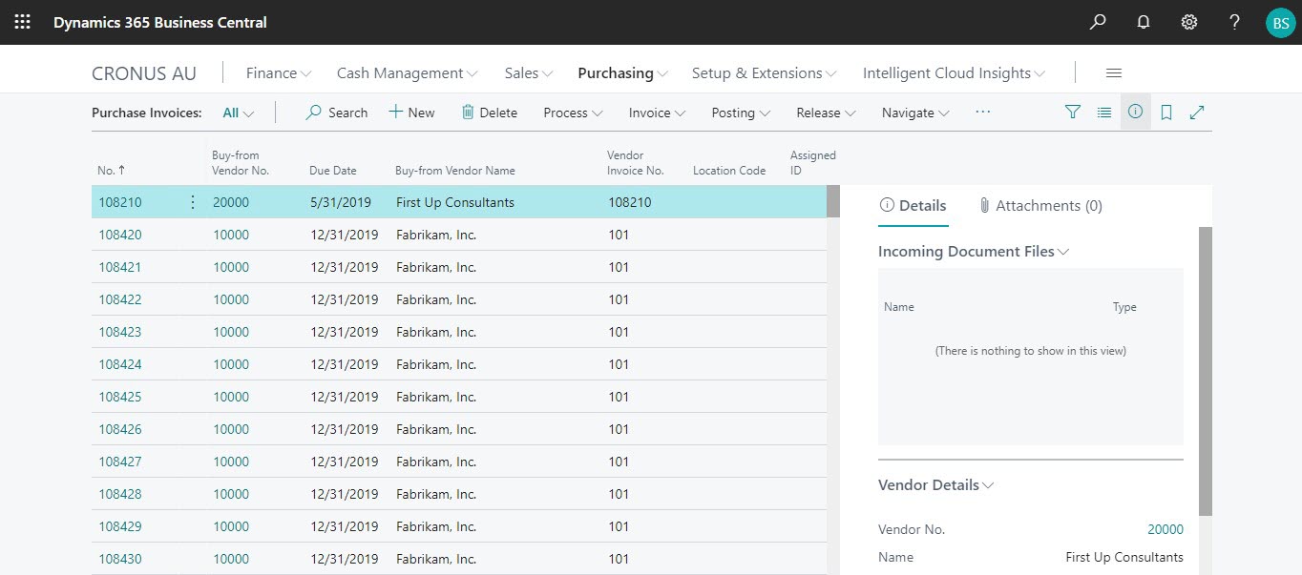Open the All views dropdown
The width and height of the screenshot is (1302, 575).
238,113
